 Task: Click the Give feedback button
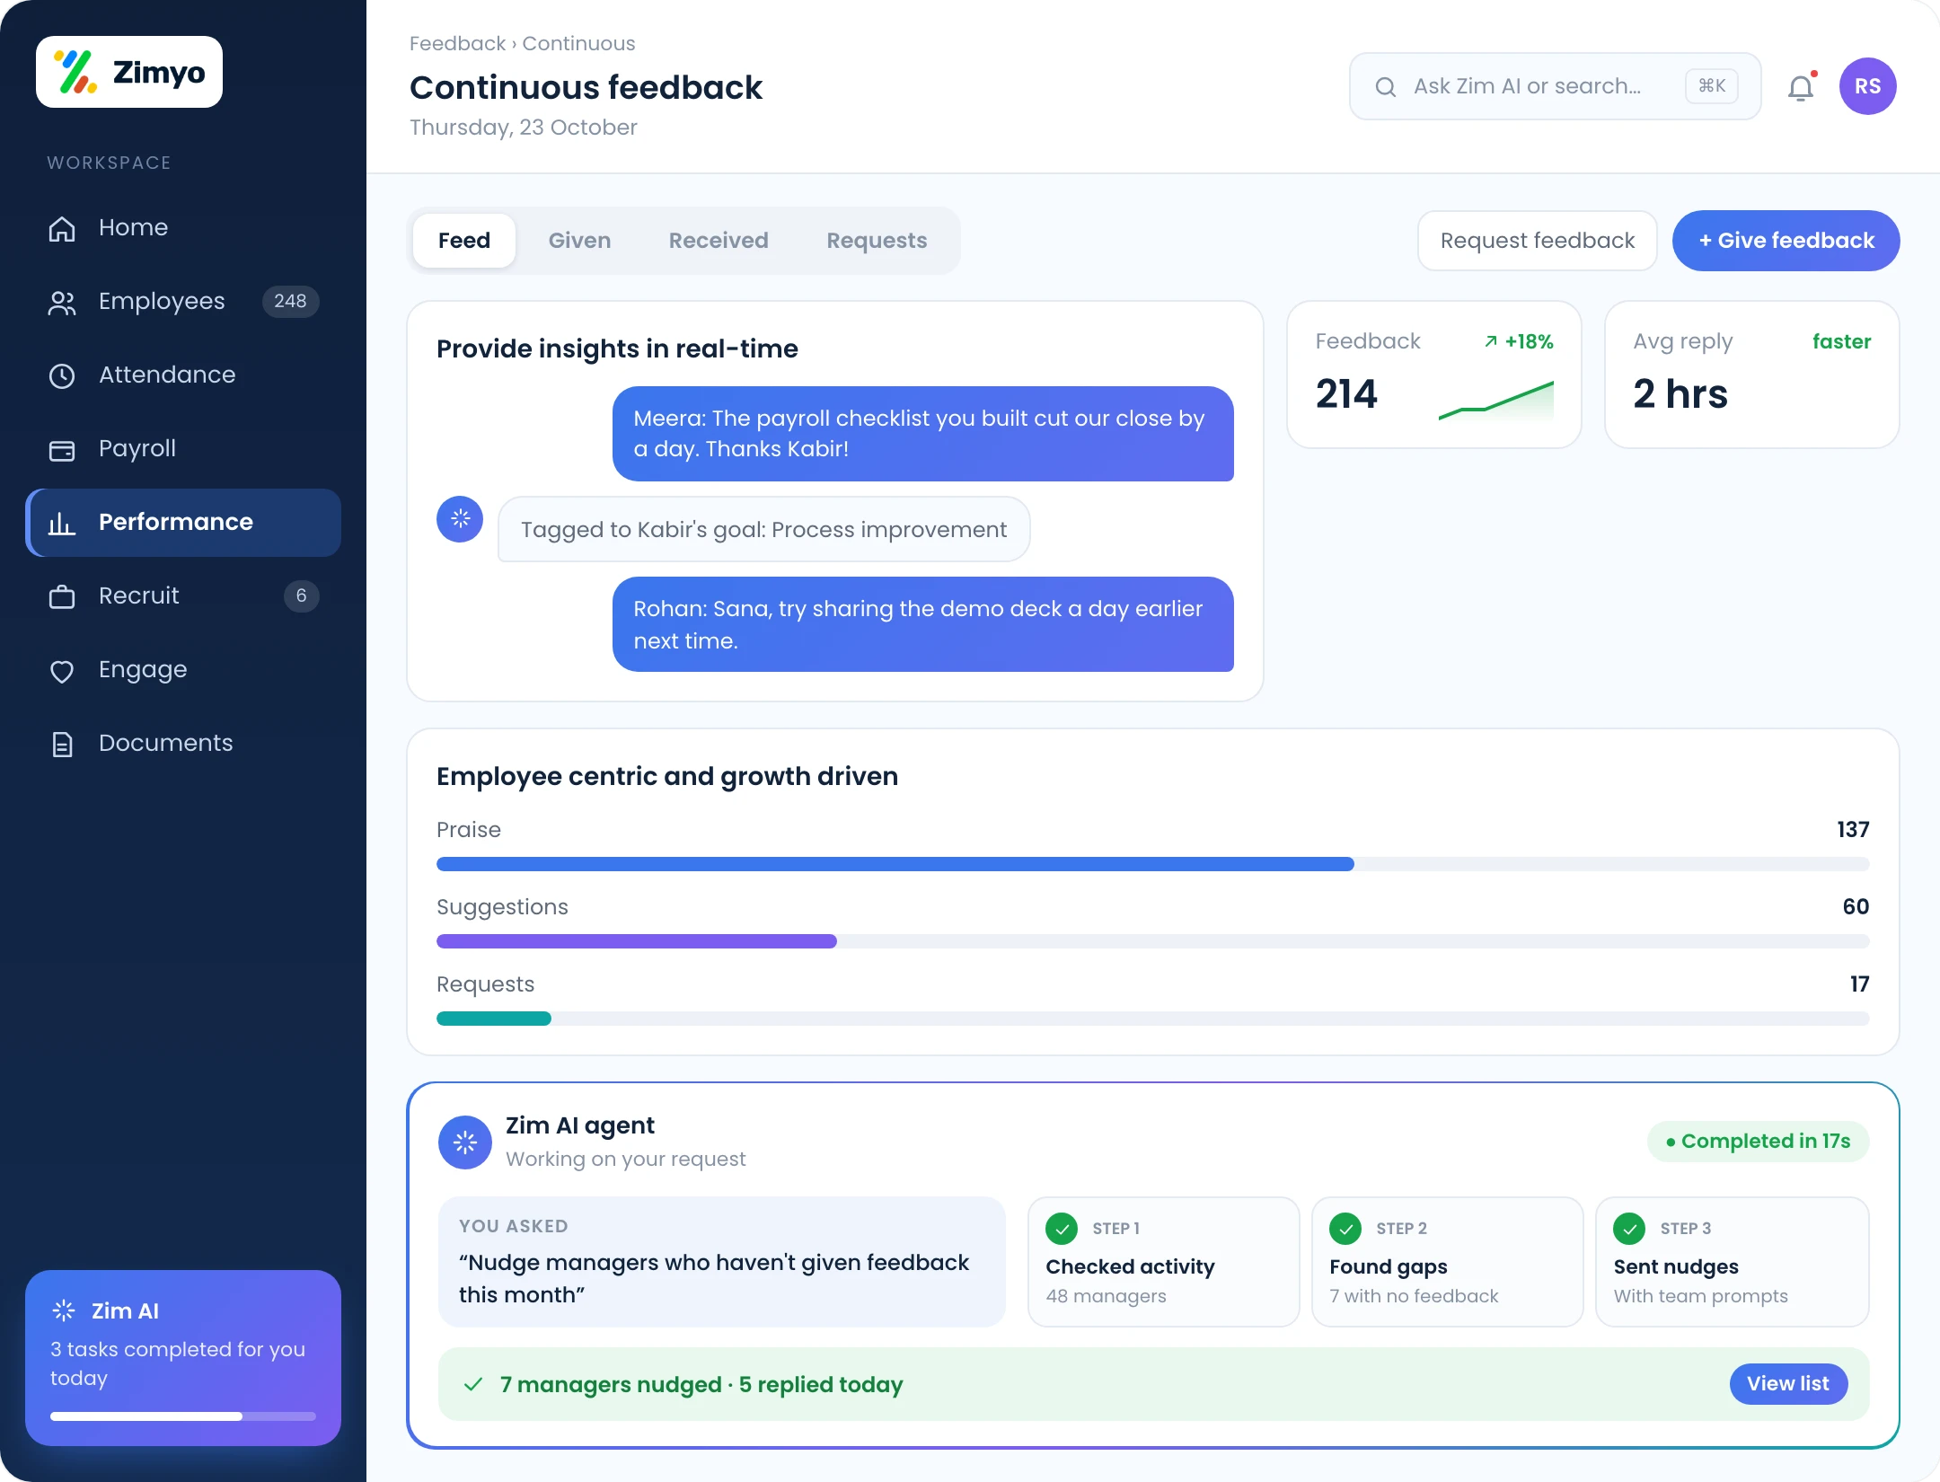1786,241
